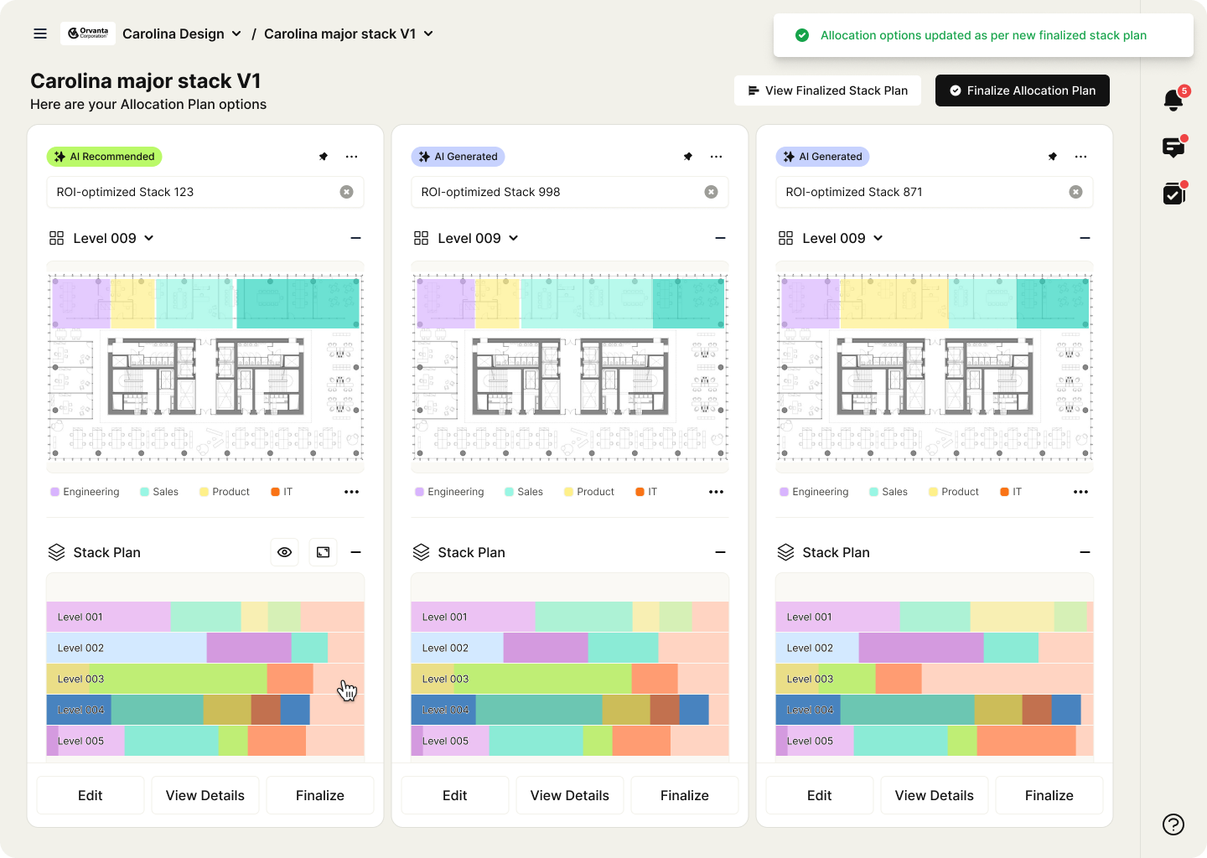The width and height of the screenshot is (1207, 858).
Task: Expand Stack Plan to fullscreen in first card
Action: [x=324, y=552]
